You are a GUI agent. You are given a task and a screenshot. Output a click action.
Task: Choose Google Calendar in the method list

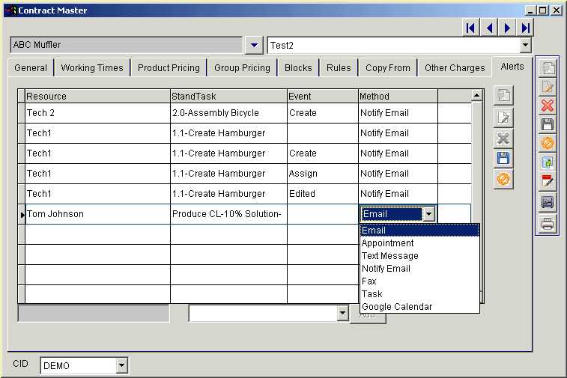[x=396, y=307]
